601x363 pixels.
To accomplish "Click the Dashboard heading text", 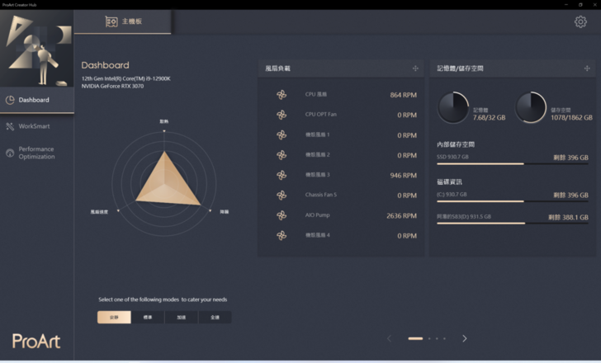I will pyautogui.click(x=105, y=65).
